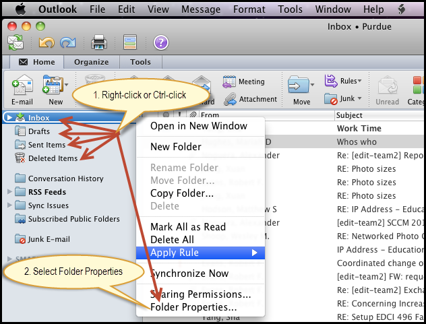The width and height of the screenshot is (426, 324).
Task: Click the Junk icon in ribbon
Action: tap(331, 99)
